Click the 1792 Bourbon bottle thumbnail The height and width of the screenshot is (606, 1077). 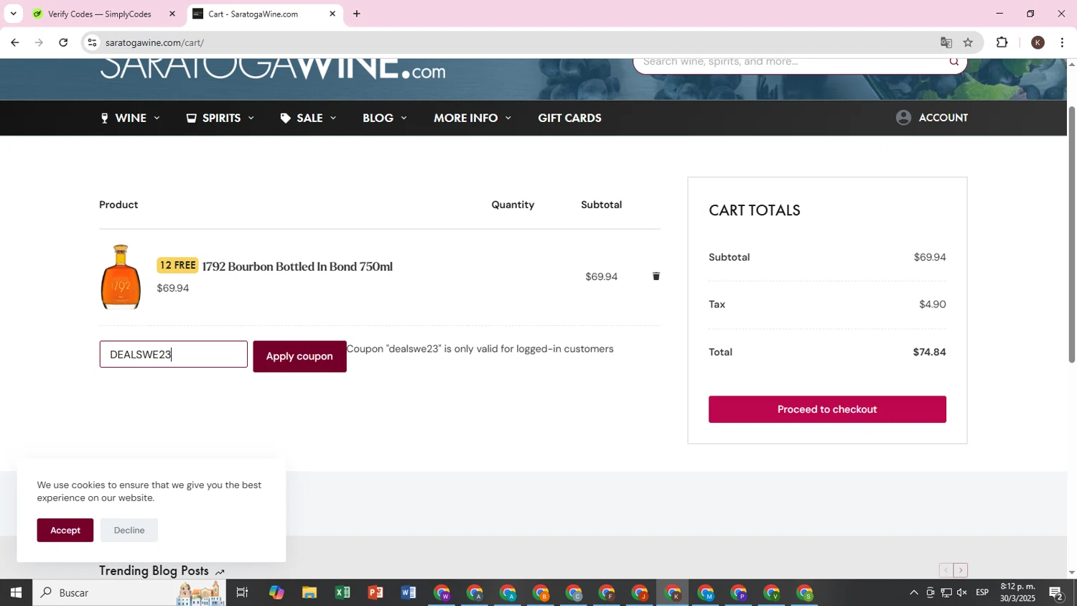click(x=121, y=277)
